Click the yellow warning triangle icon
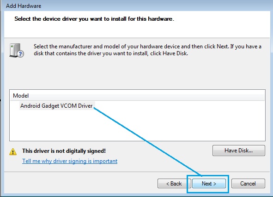Image resolution: width=273 pixels, height=197 pixels. click(13, 152)
